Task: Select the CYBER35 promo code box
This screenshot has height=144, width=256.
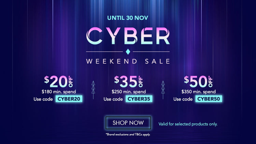Action: 139,99
